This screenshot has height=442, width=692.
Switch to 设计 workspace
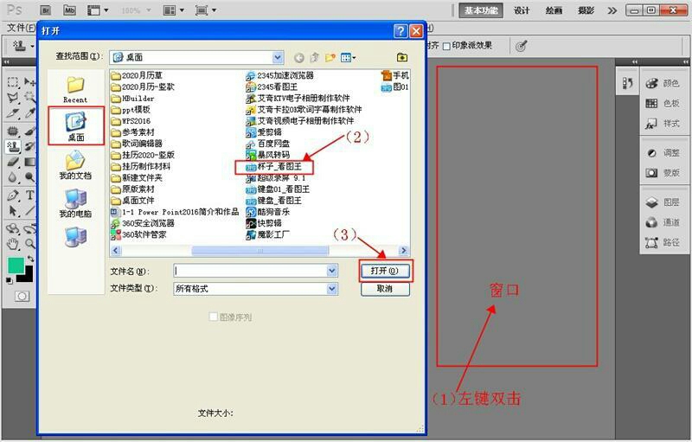click(522, 10)
